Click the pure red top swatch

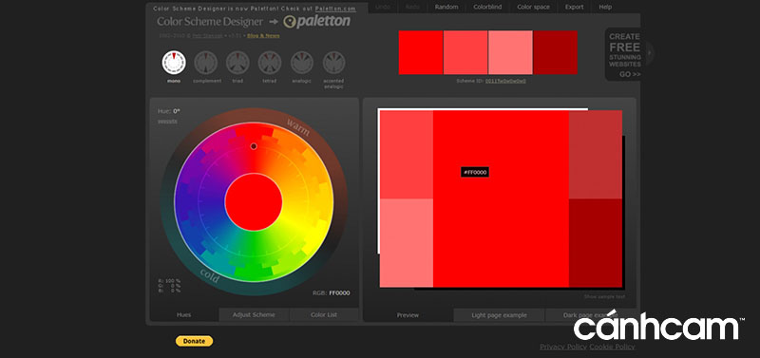[x=421, y=52]
